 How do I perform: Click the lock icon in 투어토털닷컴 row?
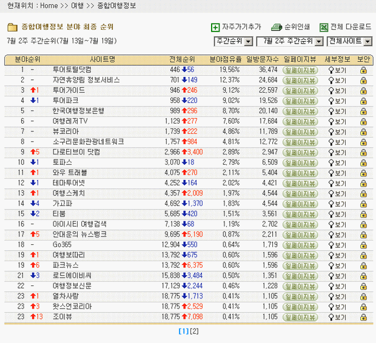pos(363,70)
